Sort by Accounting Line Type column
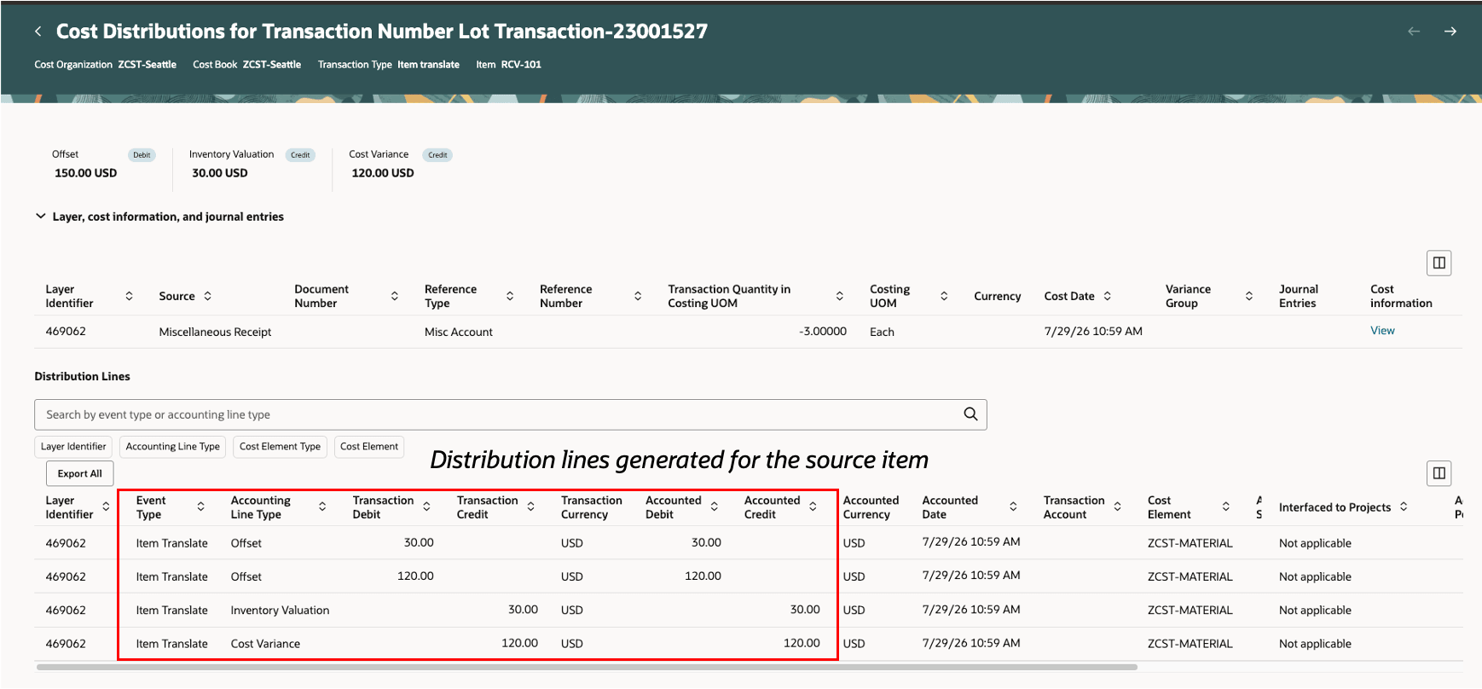The width and height of the screenshot is (1482, 689). point(322,507)
